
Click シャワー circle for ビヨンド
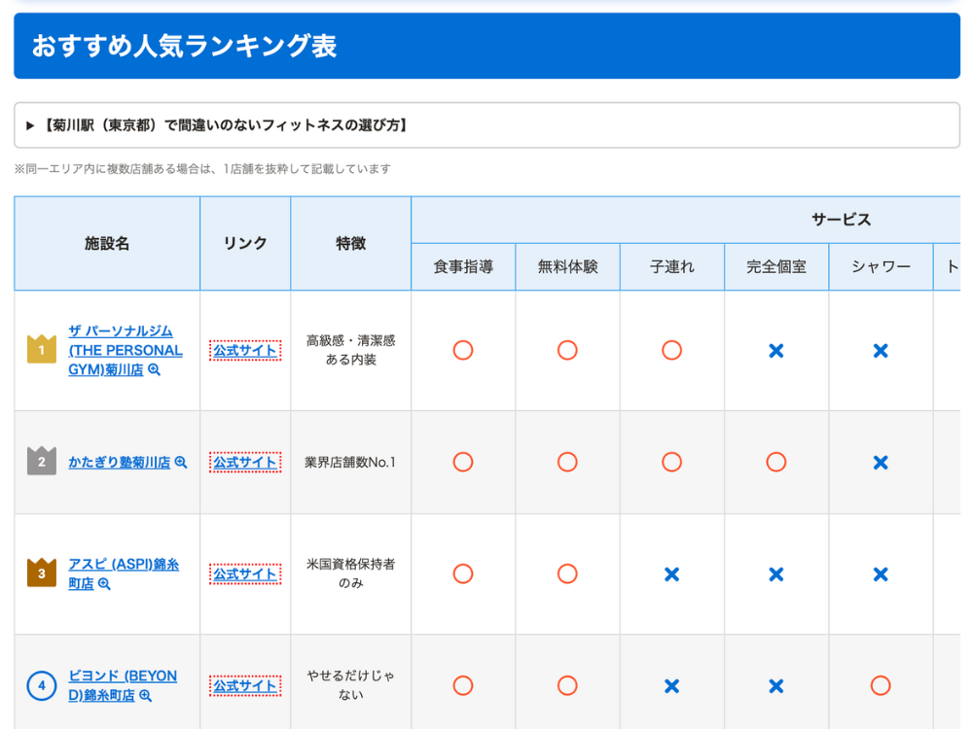click(880, 685)
